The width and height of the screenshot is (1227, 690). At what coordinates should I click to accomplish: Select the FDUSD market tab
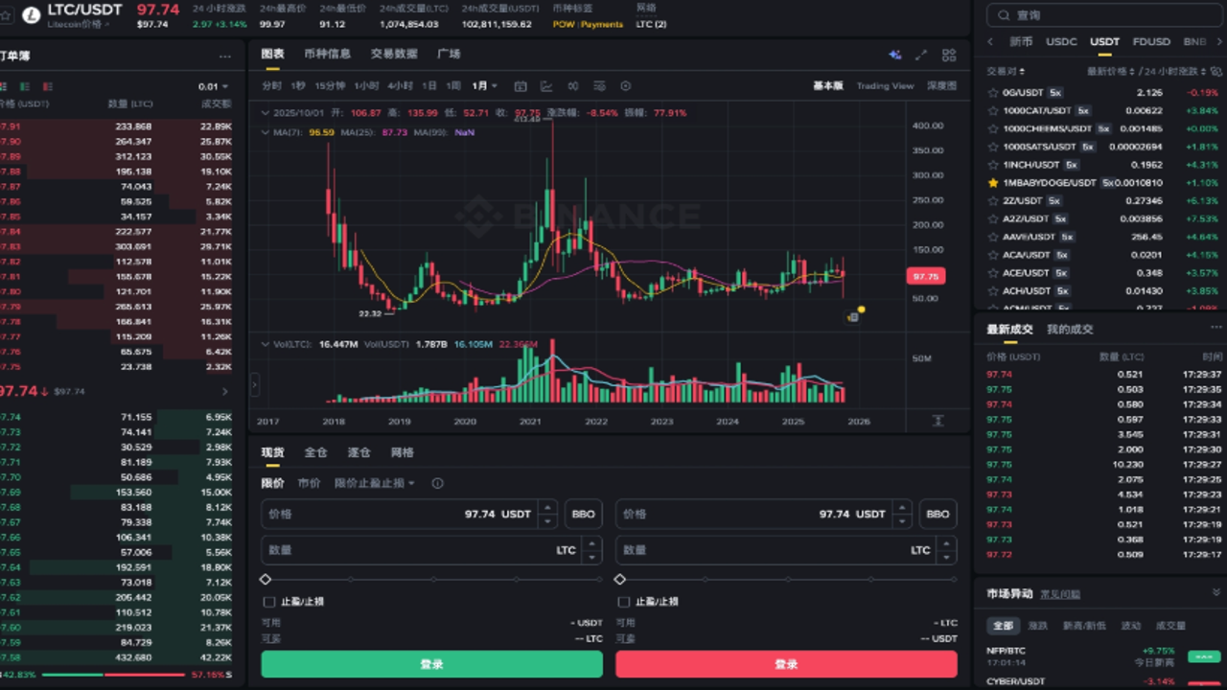[x=1151, y=42]
